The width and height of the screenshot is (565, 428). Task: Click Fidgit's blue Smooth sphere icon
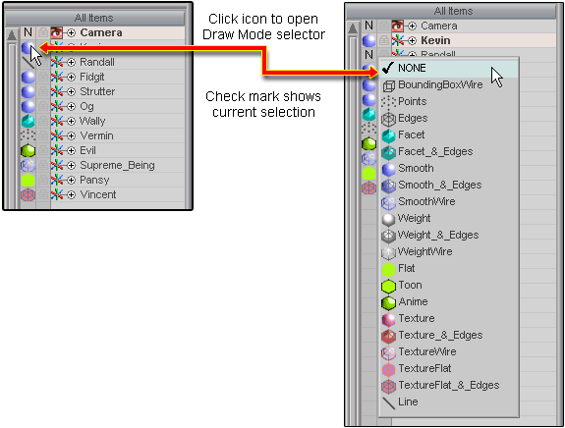pos(28,77)
